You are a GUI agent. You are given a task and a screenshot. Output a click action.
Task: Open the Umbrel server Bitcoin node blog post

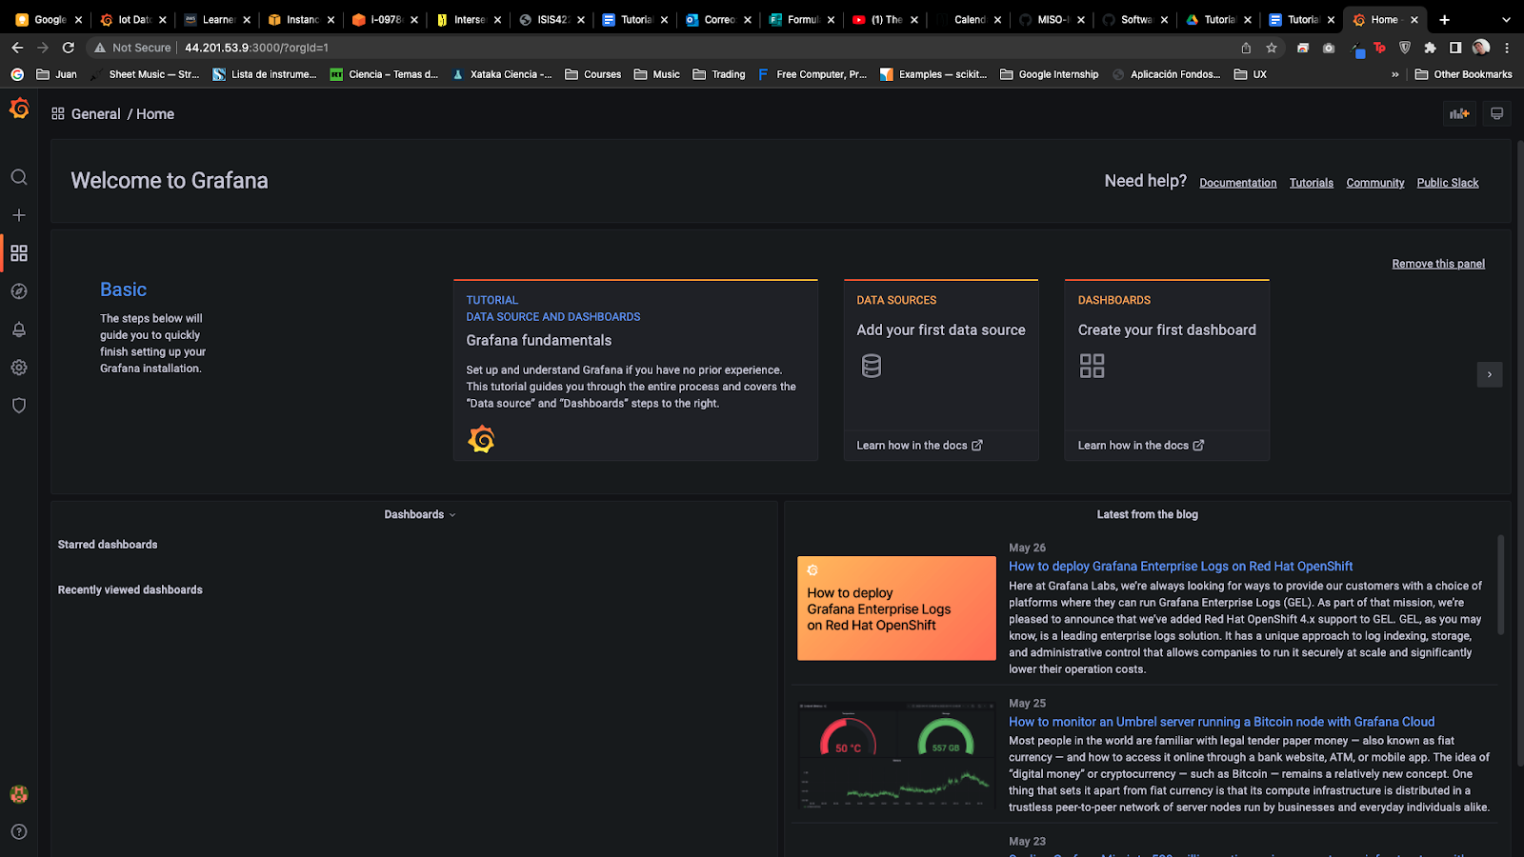coord(1221,722)
